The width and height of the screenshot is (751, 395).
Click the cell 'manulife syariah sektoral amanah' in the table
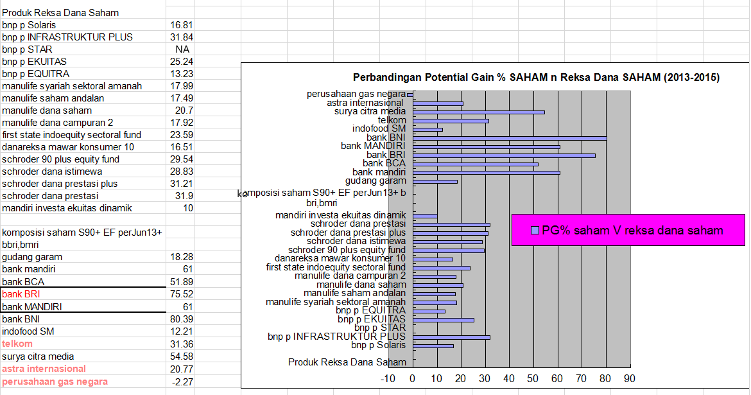point(83,86)
